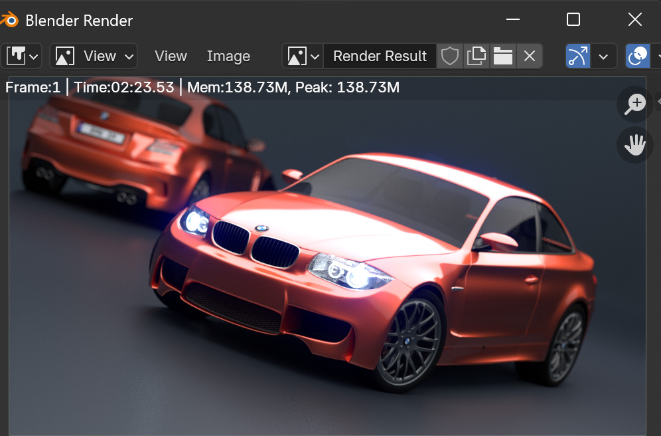Click the render stats info text line
The width and height of the screenshot is (661, 436).
202,87
